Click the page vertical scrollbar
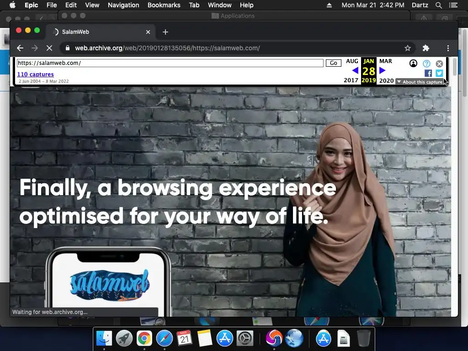Viewport: 468px width, 351px height. [454, 67]
